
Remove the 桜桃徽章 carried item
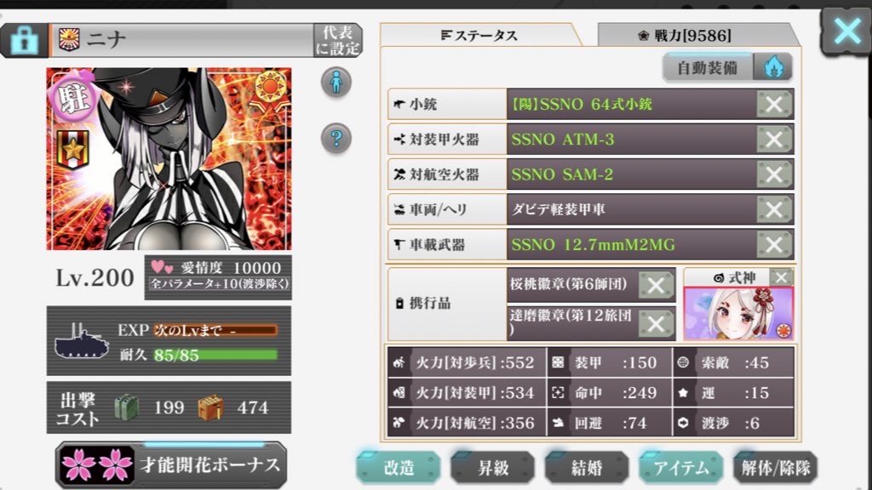(x=656, y=285)
